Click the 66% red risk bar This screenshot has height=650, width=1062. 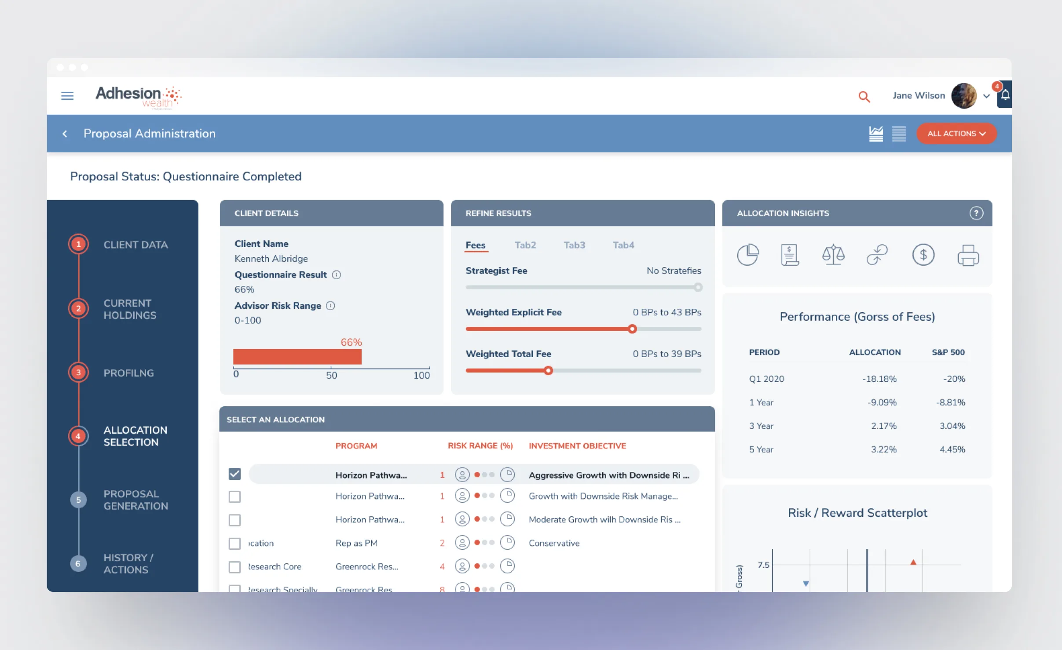[297, 357]
